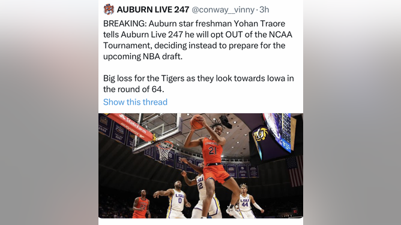
Task: Click the LSU tiger logo on the scoreboard
Action: (x=260, y=134)
